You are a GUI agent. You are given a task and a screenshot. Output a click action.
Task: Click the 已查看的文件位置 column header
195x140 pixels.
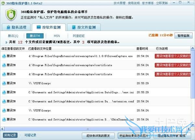[x=40, y=49]
